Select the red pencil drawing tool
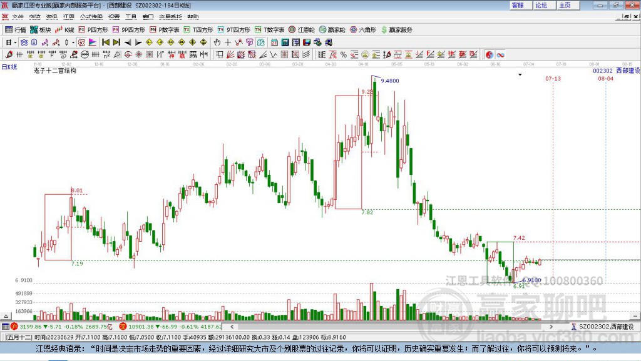This screenshot has height=361, width=641. click(9, 54)
